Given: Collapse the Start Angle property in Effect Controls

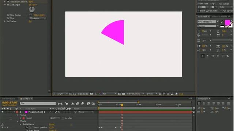Looking at the screenshot, I should pyautogui.click(x=5, y=5).
